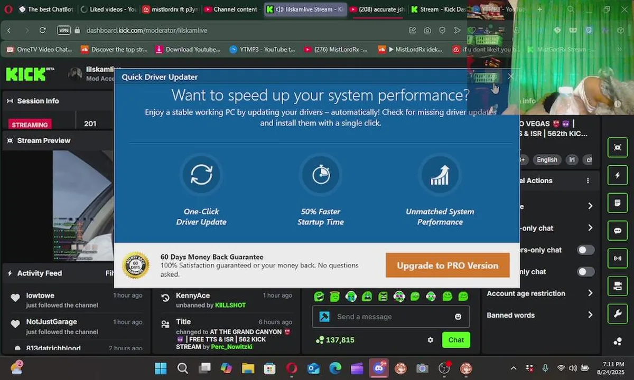
Task: Toggle the switch below followers-only chat
Action: pyautogui.click(x=585, y=272)
